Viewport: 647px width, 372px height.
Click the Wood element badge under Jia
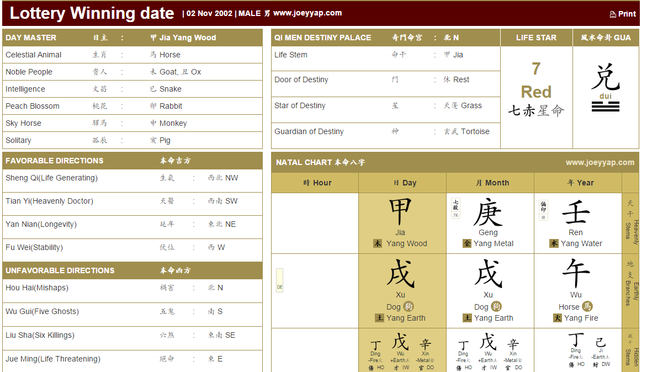tap(378, 243)
